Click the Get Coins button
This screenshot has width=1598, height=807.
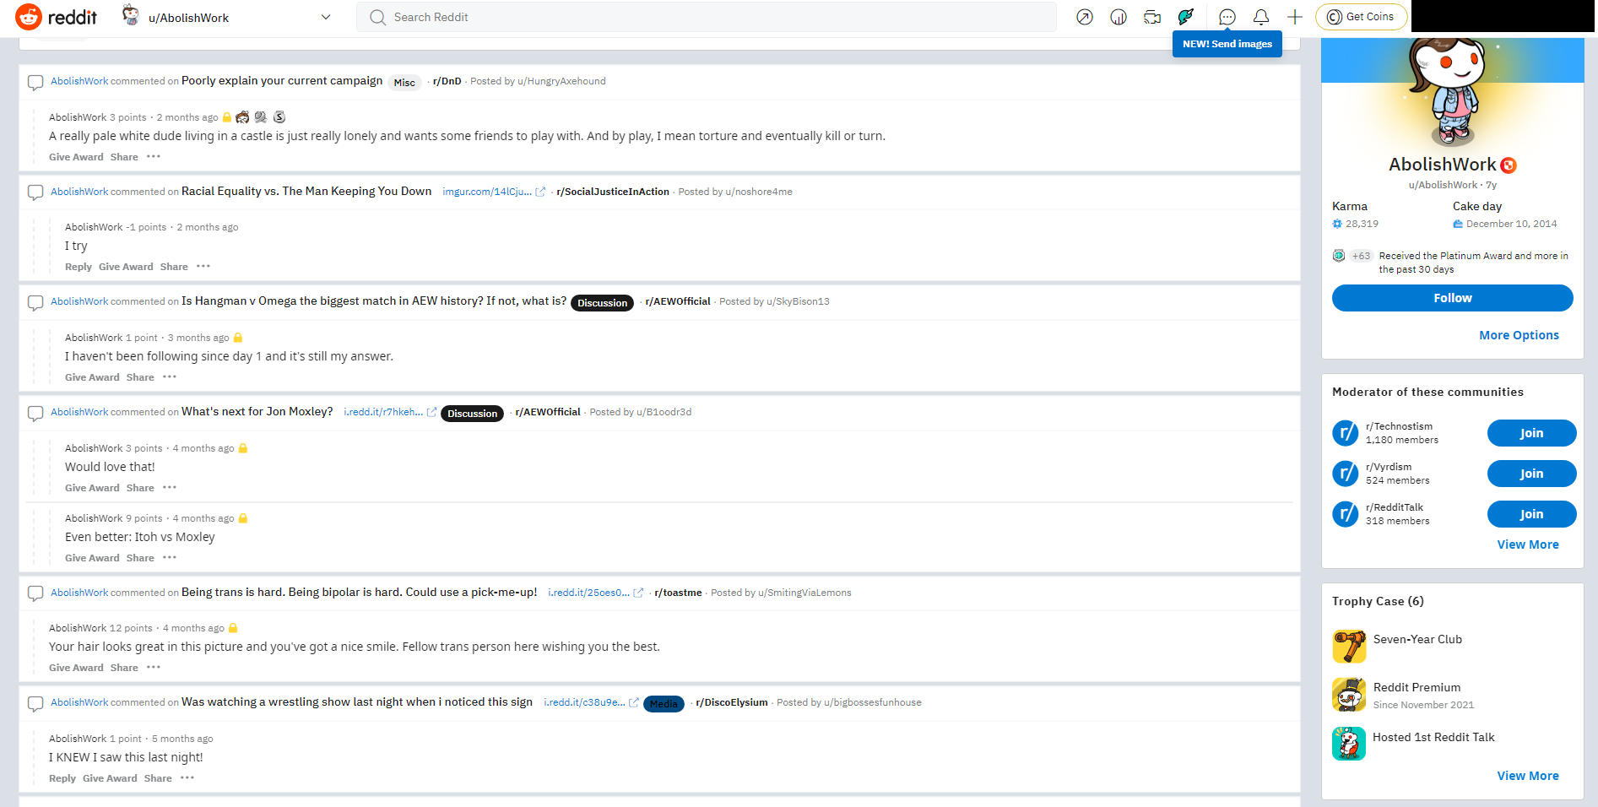[1361, 17]
